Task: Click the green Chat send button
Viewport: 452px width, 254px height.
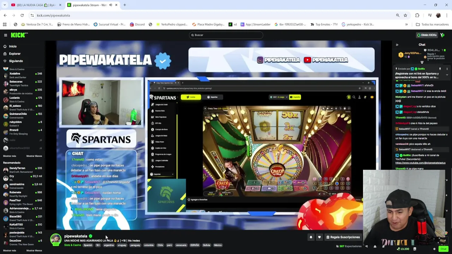Action: coord(443,249)
